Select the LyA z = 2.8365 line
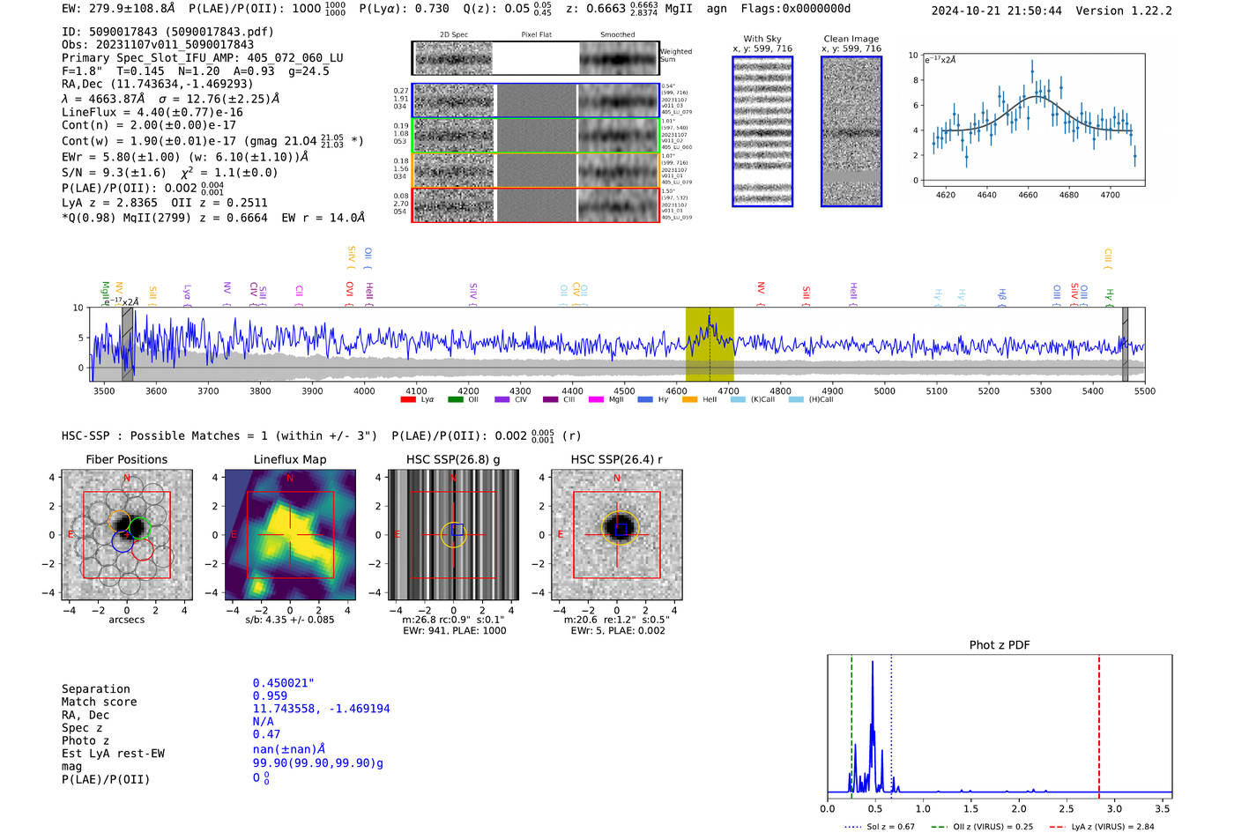The image size is (1234, 840). 165,203
